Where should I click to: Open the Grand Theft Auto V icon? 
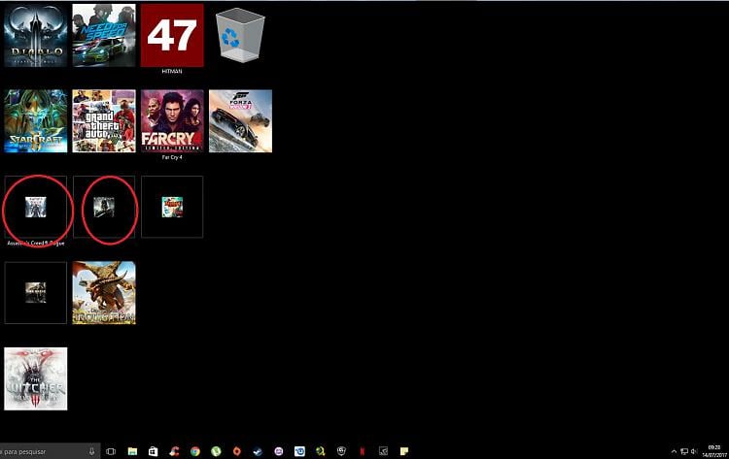pyautogui.click(x=104, y=121)
